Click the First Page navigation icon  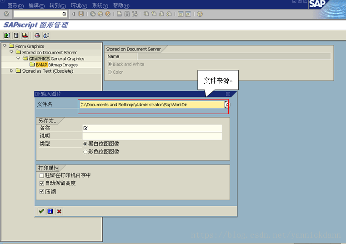click(x=146, y=14)
